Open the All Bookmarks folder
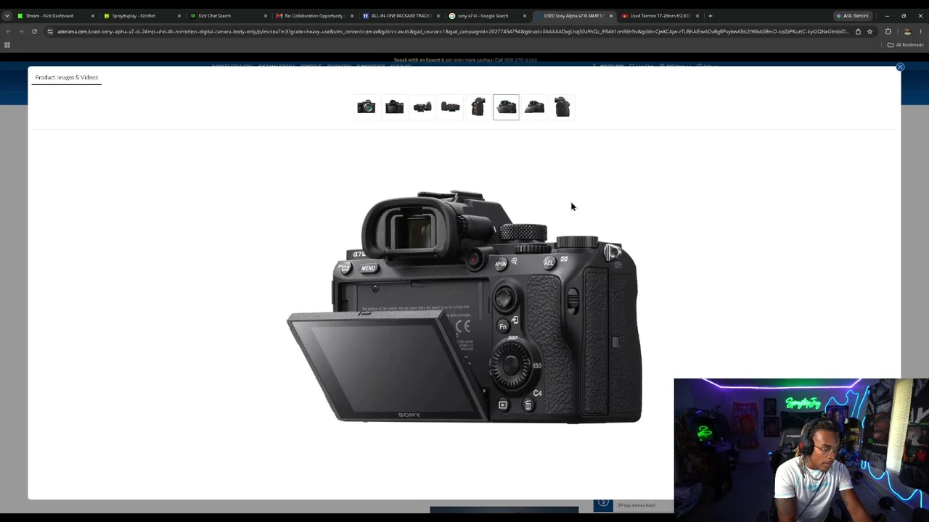The width and height of the screenshot is (929, 522). [x=906, y=45]
